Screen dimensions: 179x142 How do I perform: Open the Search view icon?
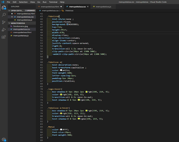coord(4,15)
